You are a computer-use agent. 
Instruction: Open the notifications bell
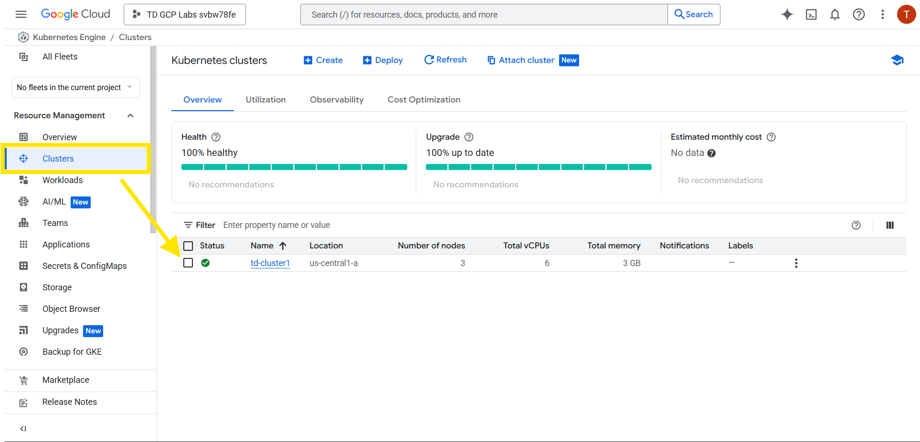pos(835,14)
